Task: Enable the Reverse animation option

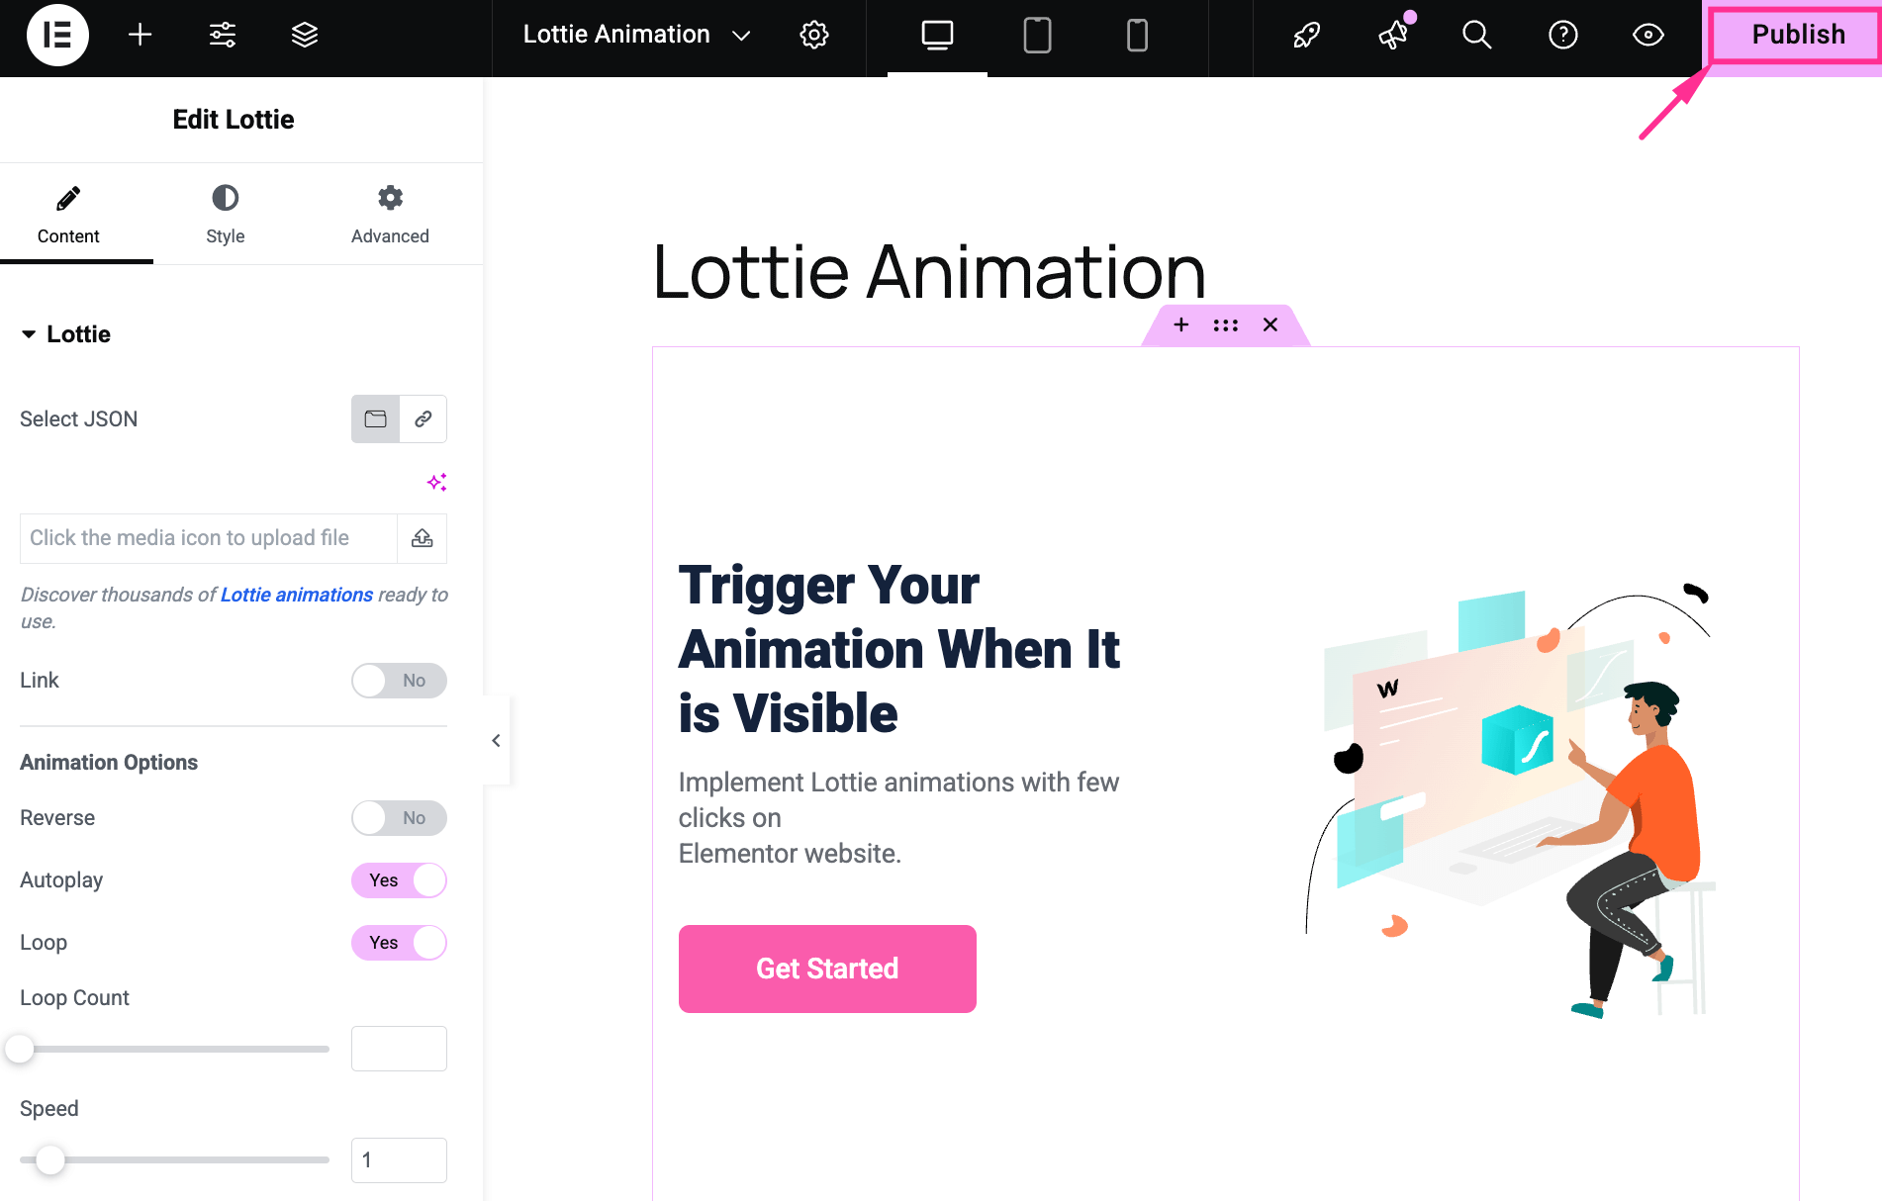Action: 399,818
